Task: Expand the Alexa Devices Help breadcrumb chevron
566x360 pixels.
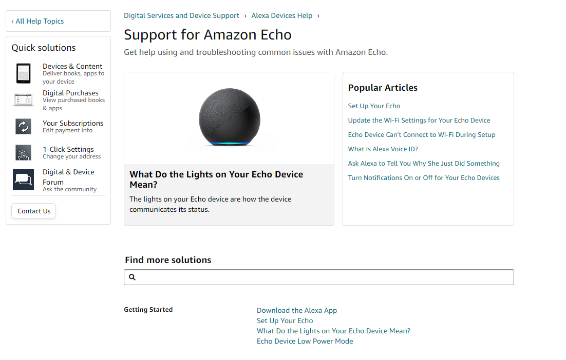Action: point(318,15)
